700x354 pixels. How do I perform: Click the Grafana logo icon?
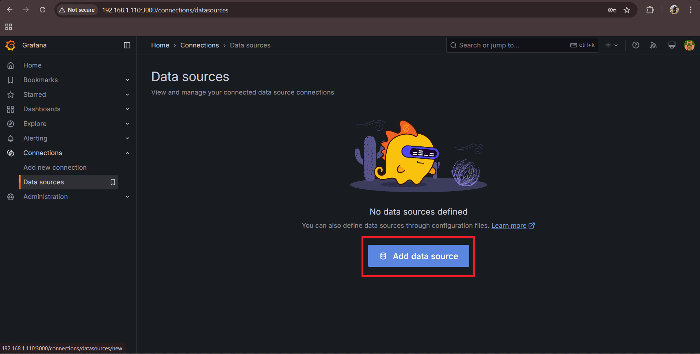pos(11,45)
